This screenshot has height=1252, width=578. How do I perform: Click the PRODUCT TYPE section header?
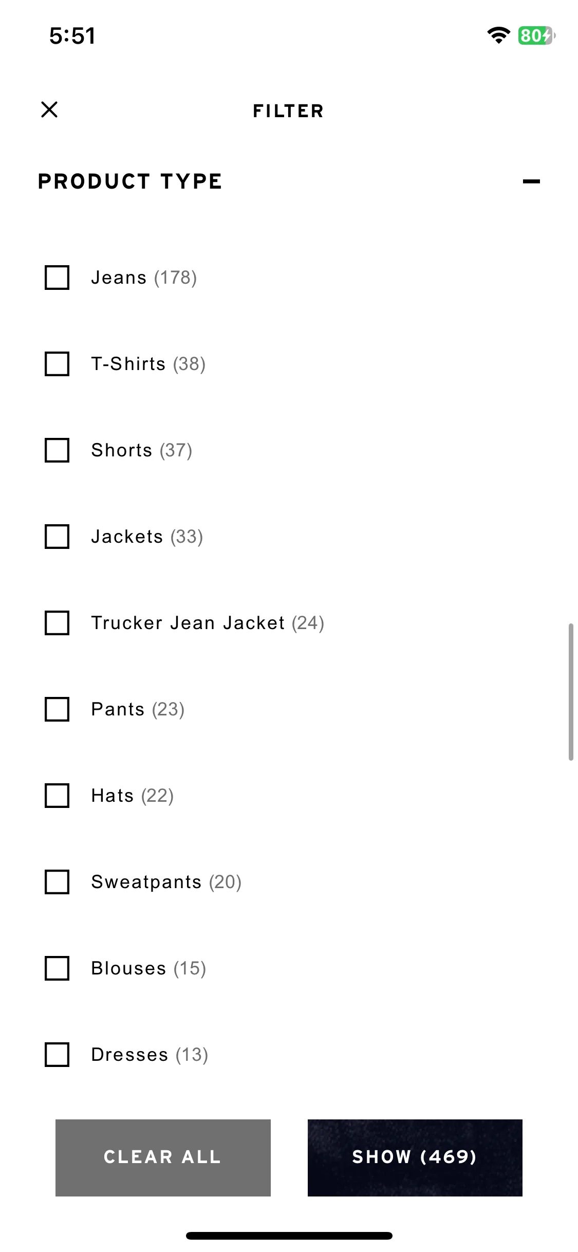(130, 181)
